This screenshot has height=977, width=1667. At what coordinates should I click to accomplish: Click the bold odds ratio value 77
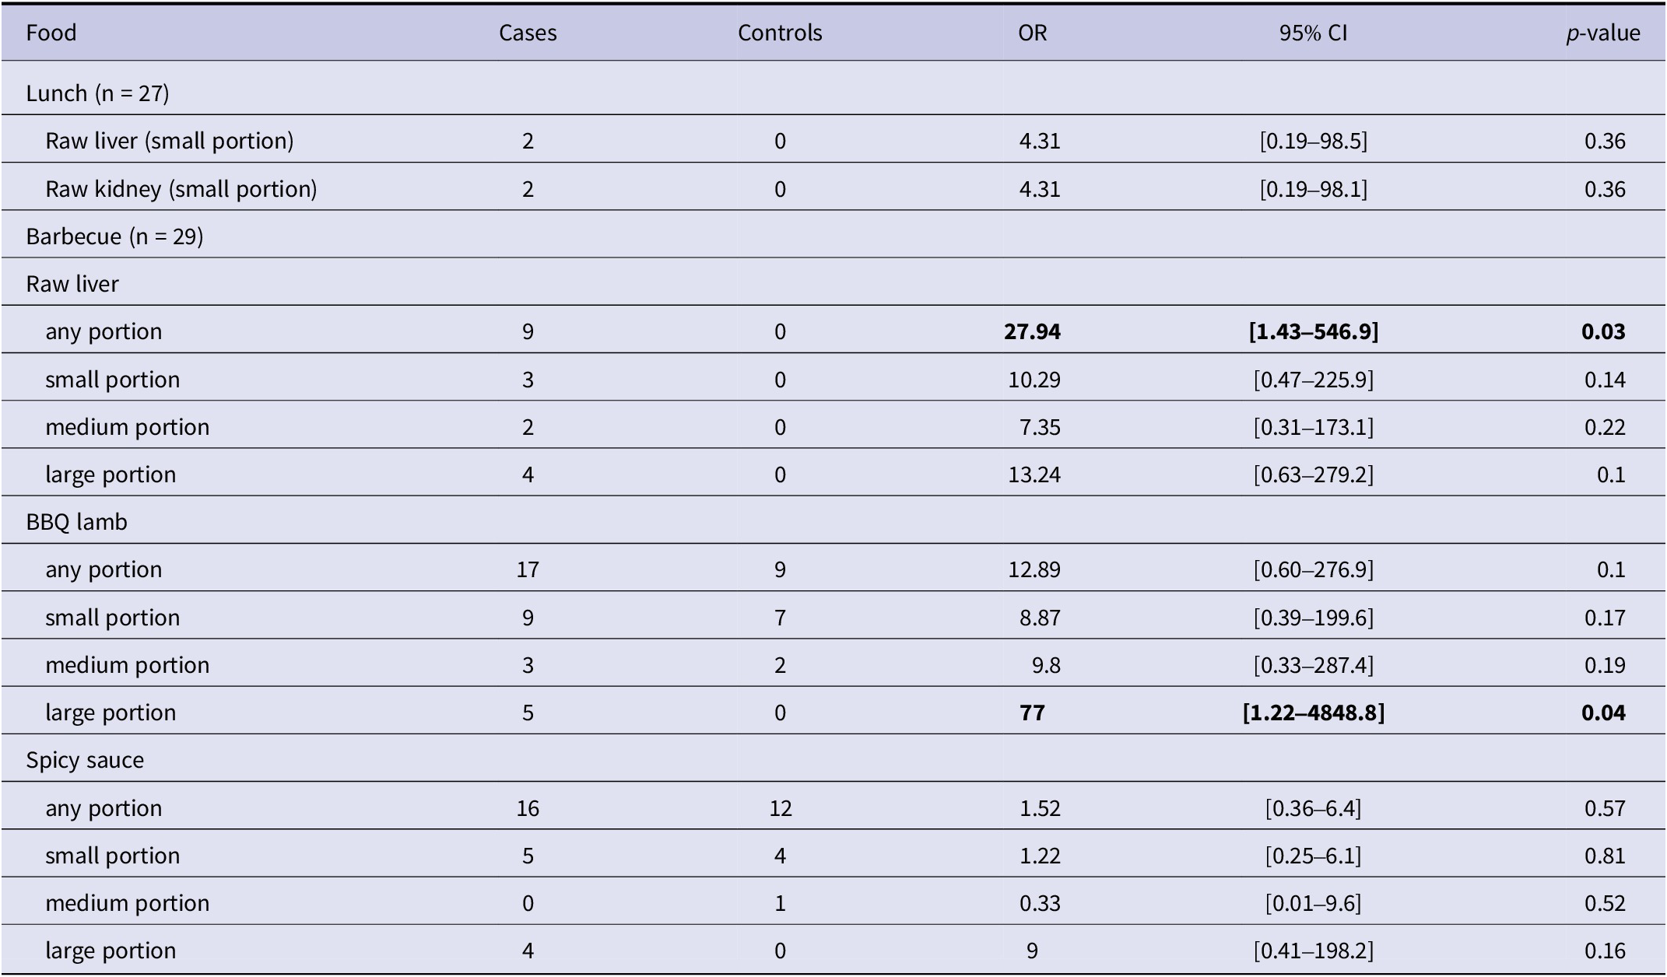[x=1032, y=713]
